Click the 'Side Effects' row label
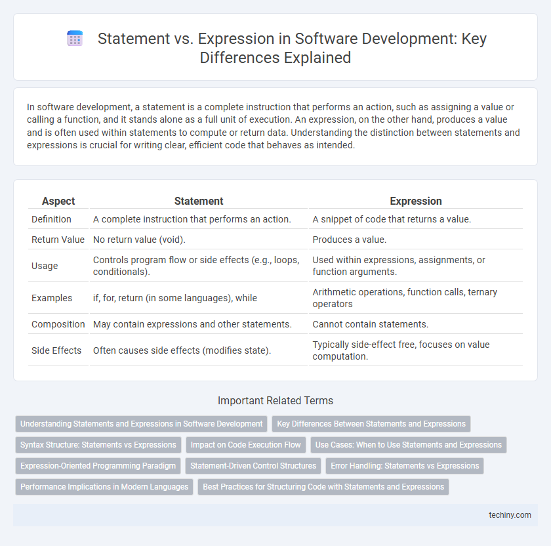This screenshot has width=551, height=546. [x=56, y=350]
